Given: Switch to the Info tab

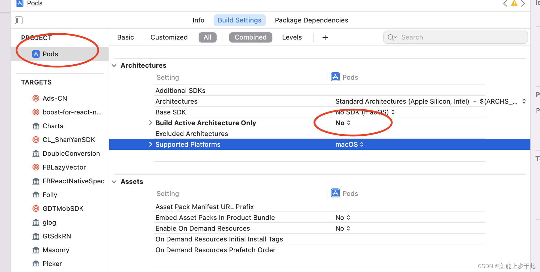Looking at the screenshot, I should [198, 20].
